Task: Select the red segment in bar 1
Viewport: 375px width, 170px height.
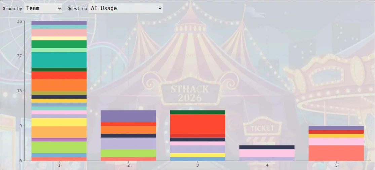Action: tap(59, 75)
